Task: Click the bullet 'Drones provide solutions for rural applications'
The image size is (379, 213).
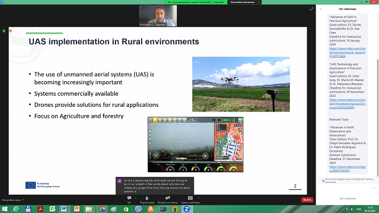Action: 96,105
